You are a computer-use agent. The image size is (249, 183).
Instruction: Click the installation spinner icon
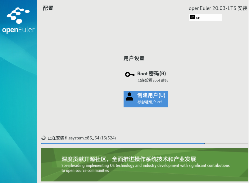[x=43, y=138]
